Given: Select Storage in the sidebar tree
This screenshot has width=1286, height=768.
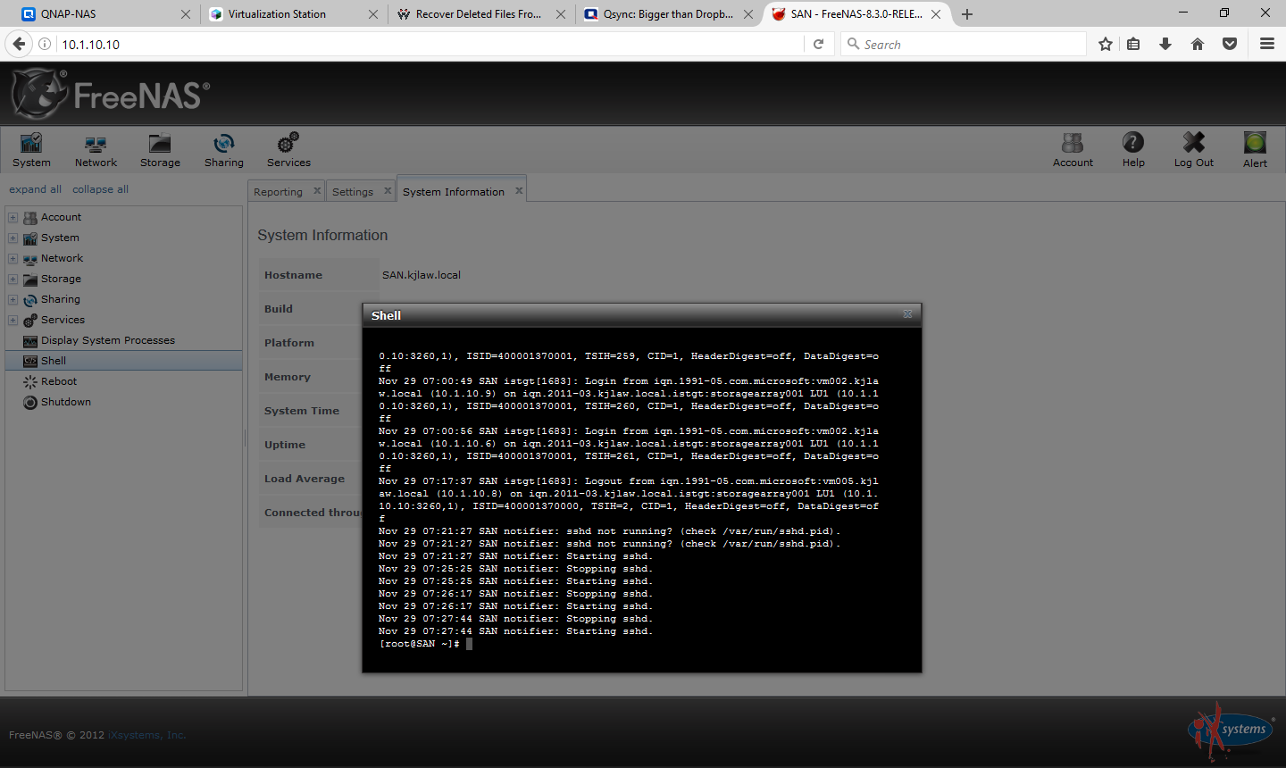Looking at the screenshot, I should pyautogui.click(x=61, y=279).
